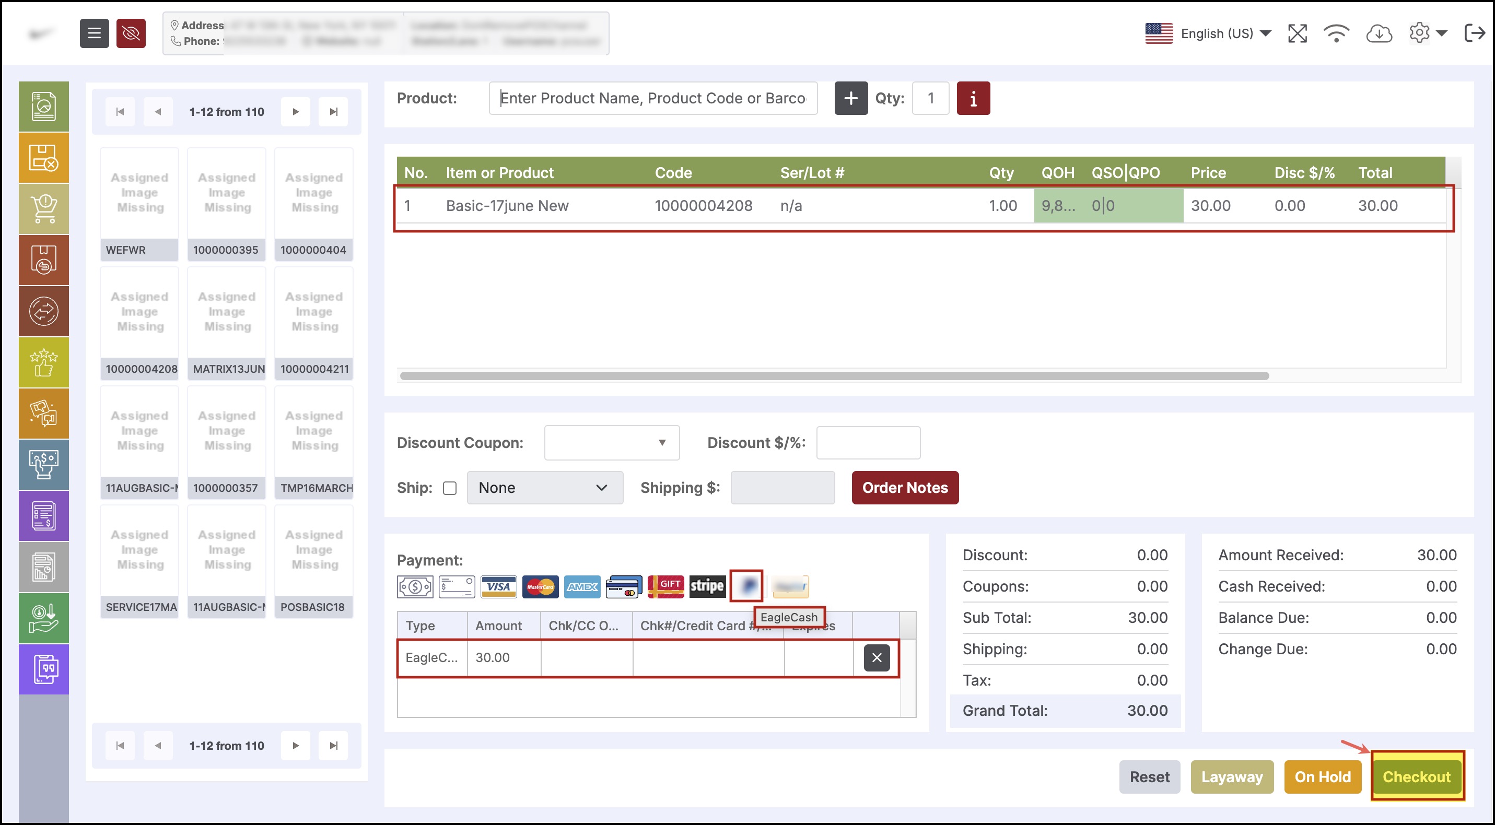Click the red product info icon
Image resolution: width=1495 pixels, height=825 pixels.
tap(973, 98)
